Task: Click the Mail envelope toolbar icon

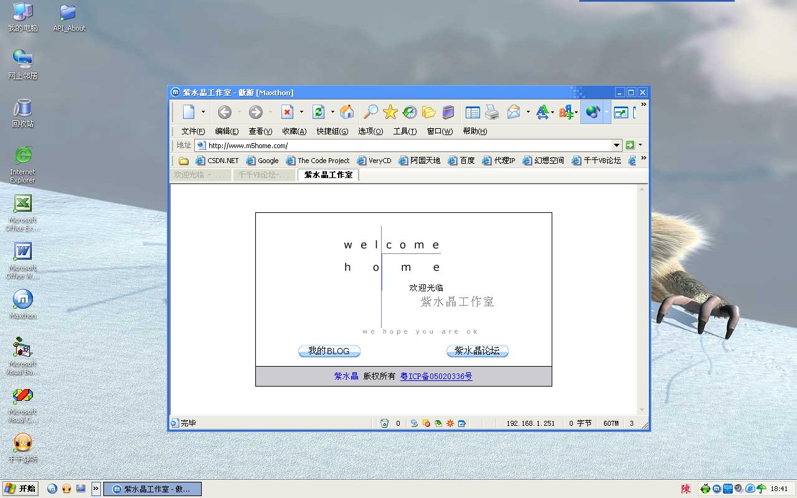Action: (x=514, y=112)
